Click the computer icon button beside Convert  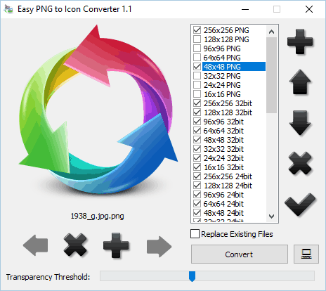[x=306, y=254]
